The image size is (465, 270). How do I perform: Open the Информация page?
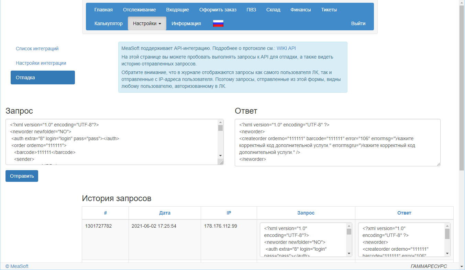[186, 23]
